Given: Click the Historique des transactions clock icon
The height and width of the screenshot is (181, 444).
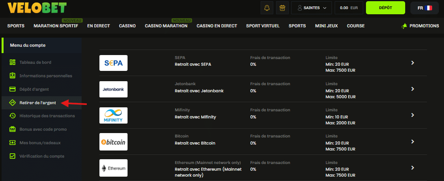Looking at the screenshot, I should coord(12,116).
